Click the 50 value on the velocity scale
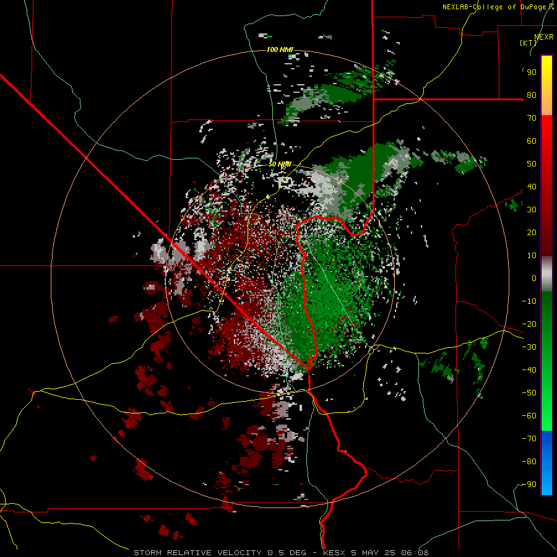 coord(532,164)
